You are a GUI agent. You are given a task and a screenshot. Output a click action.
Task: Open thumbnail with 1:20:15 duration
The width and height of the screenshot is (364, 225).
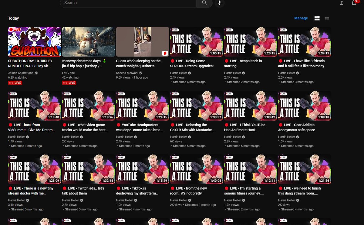250,42
